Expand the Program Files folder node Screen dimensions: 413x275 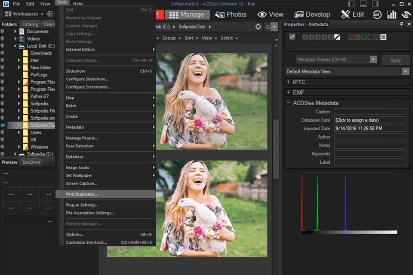tap(19, 82)
